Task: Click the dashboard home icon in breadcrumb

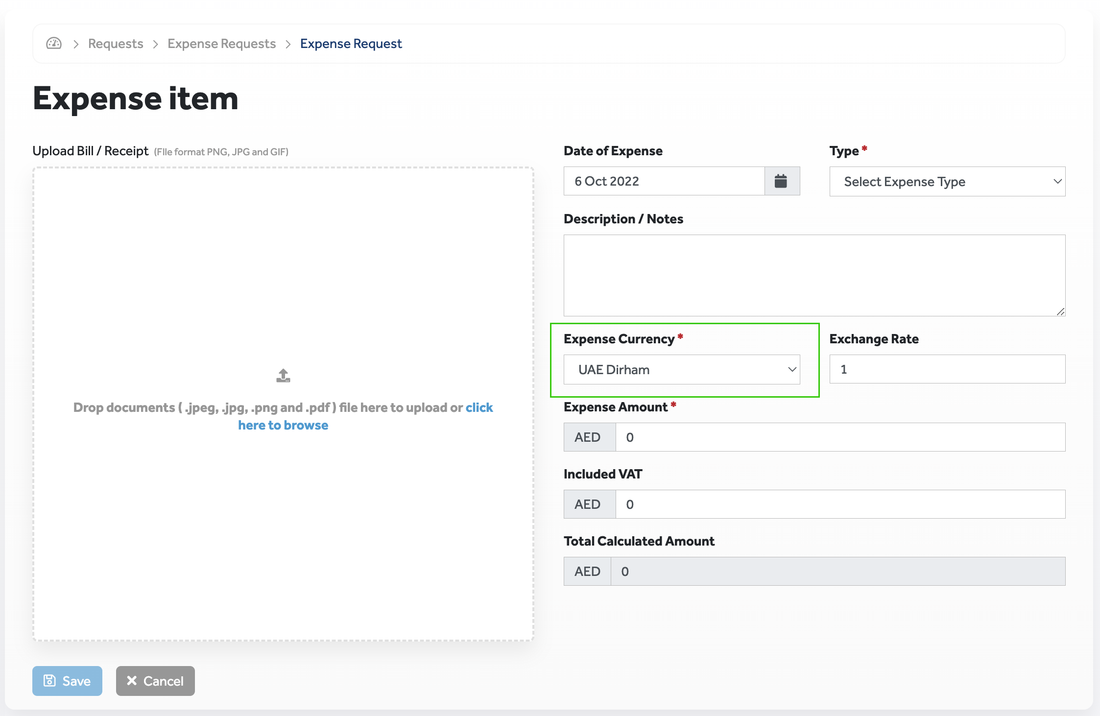Action: pyautogui.click(x=54, y=44)
